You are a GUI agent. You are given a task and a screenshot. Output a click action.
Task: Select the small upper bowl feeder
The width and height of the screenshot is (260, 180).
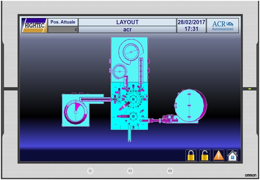[x=120, y=72]
